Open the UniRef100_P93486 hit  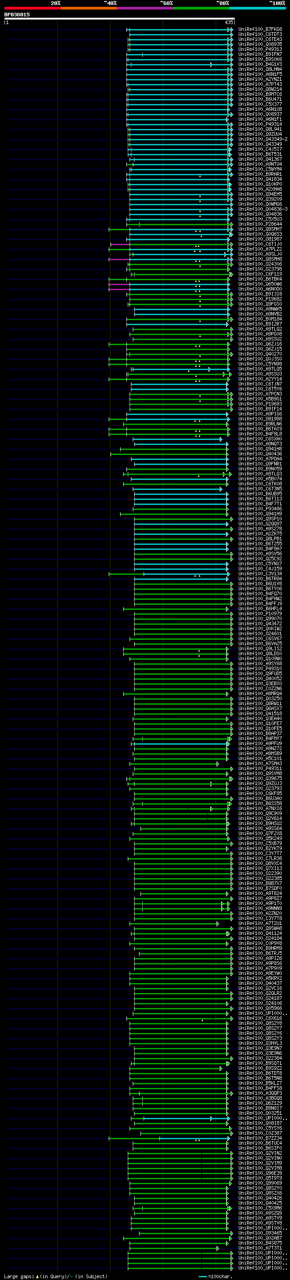260,509
